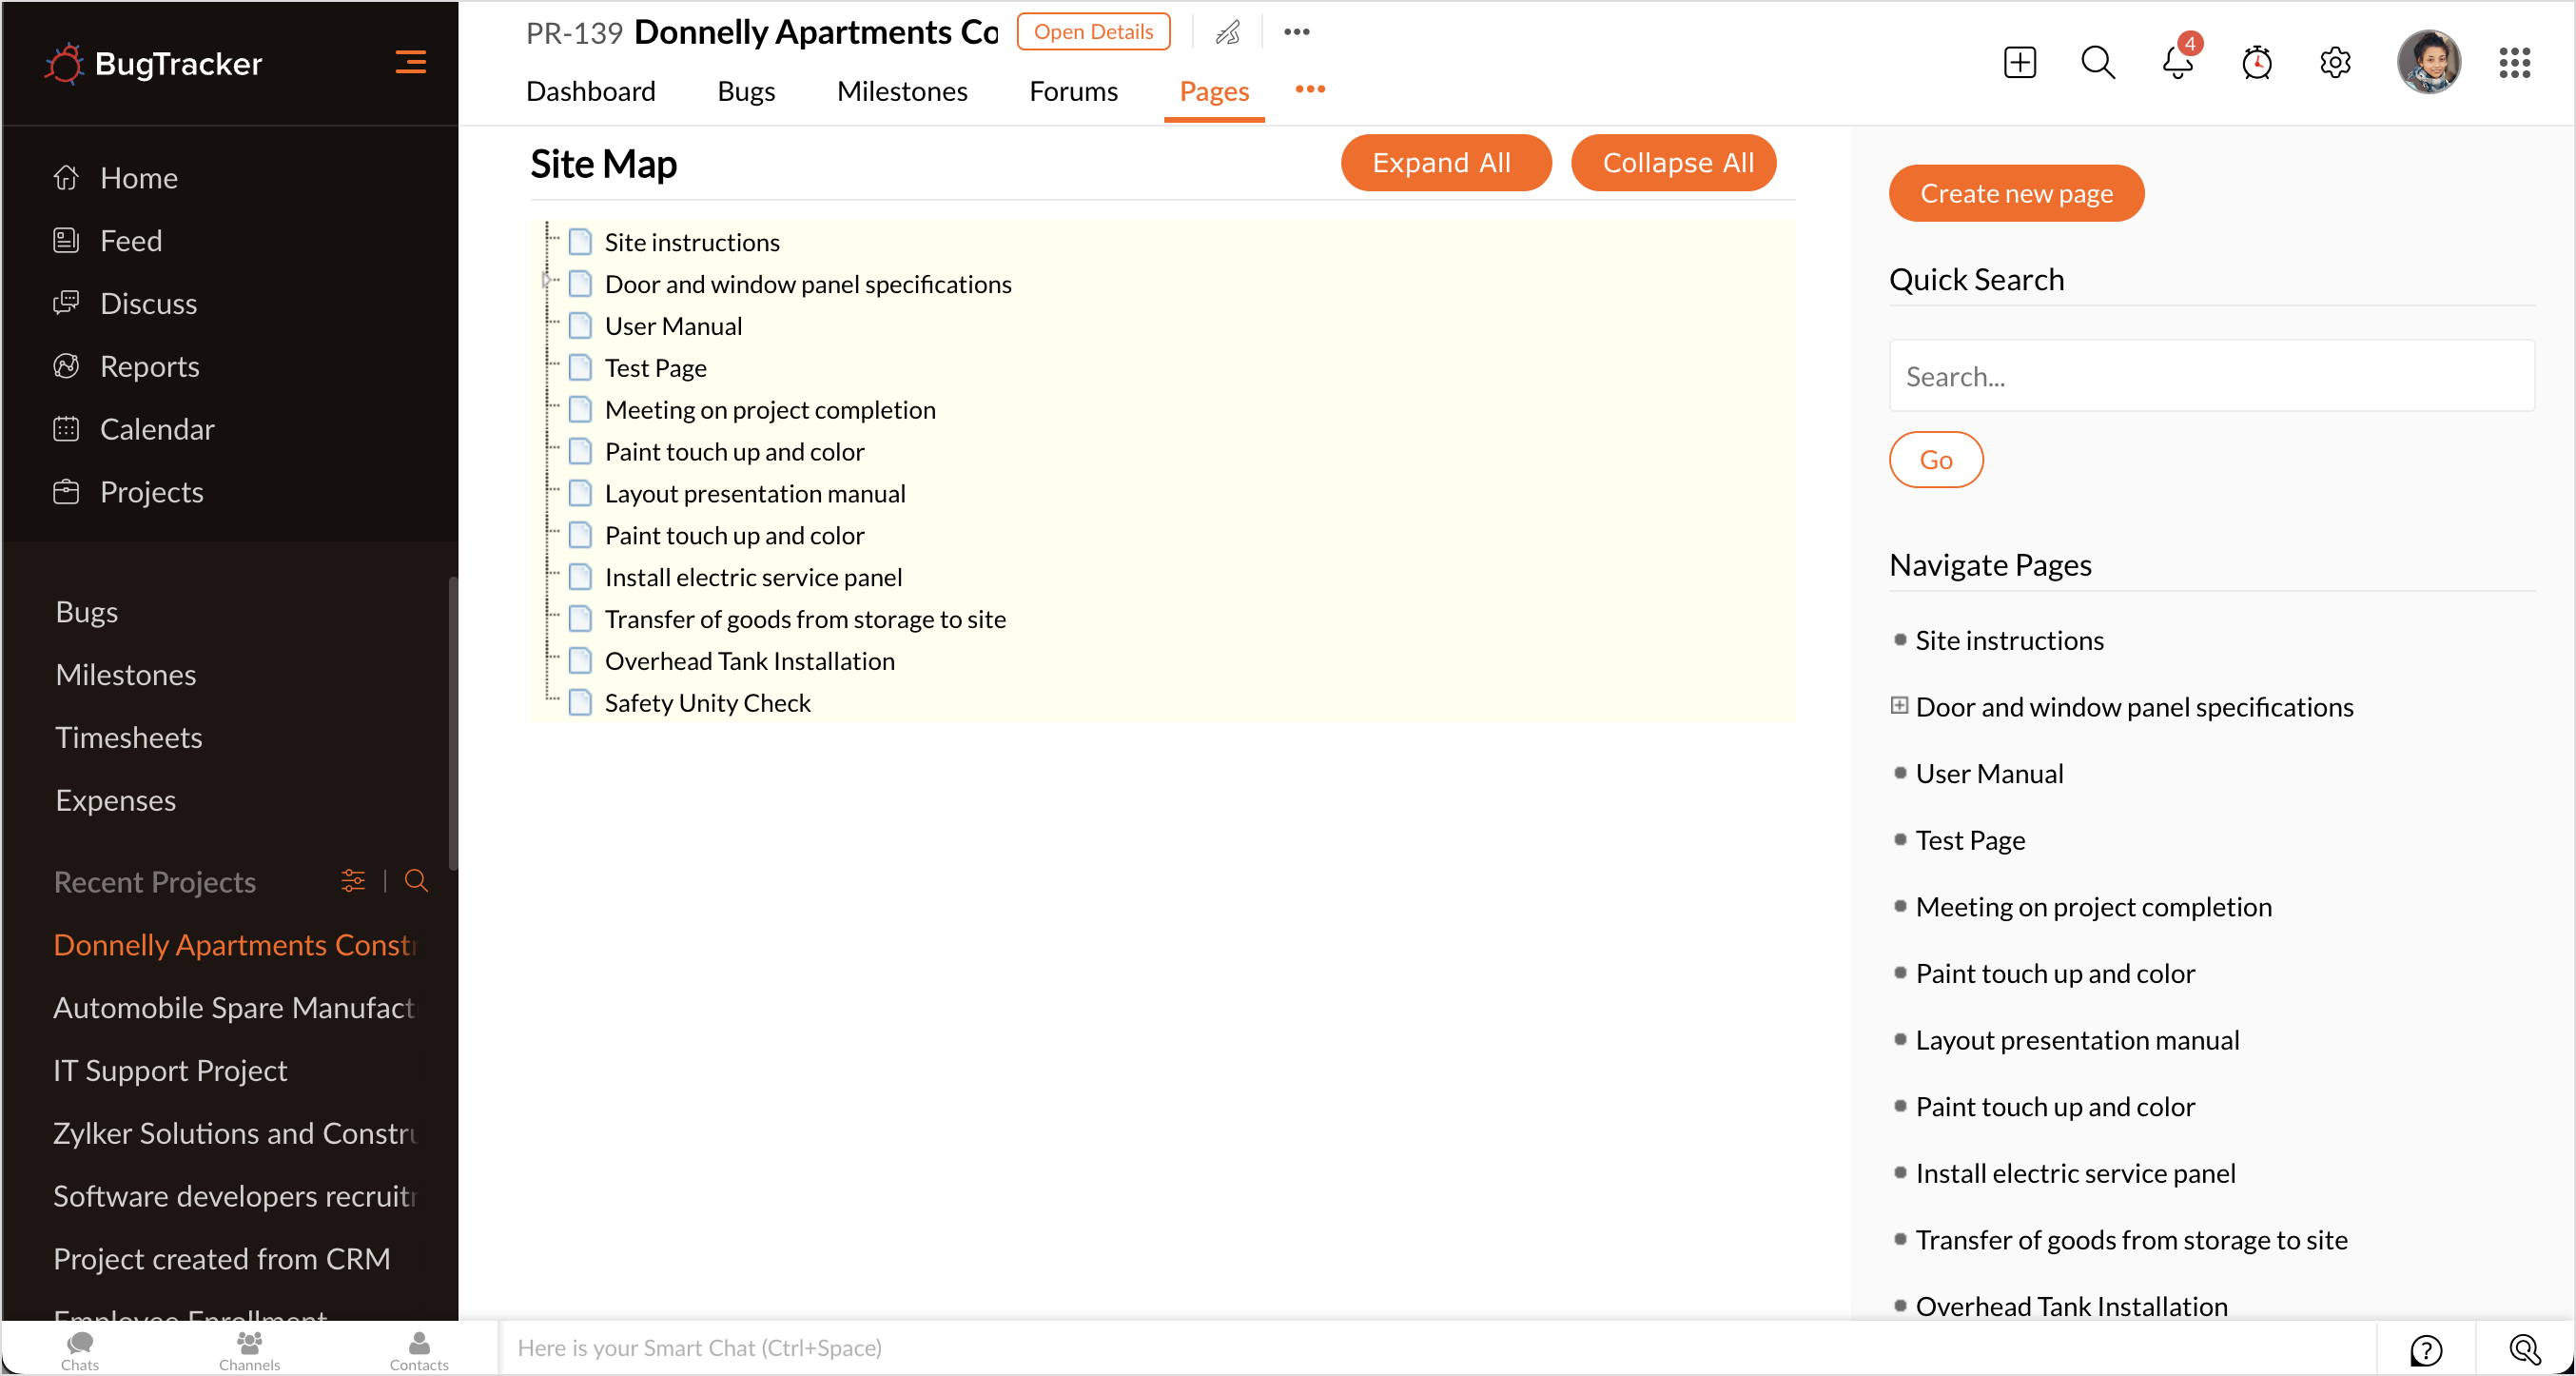This screenshot has height=1376, width=2576.
Task: Open Chats in the bottom bar
Action: tap(80, 1349)
